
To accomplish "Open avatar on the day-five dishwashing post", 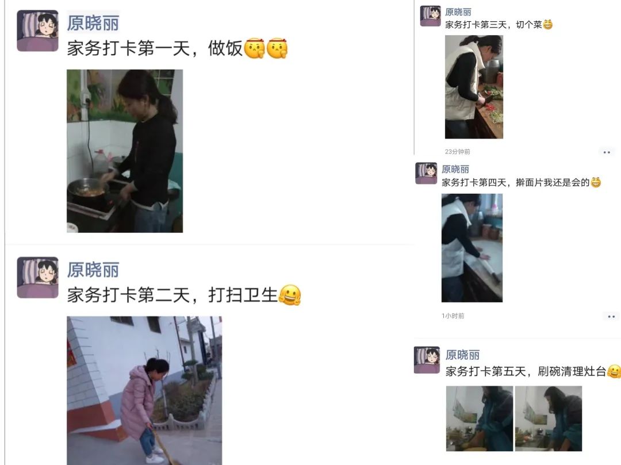I will pos(427,360).
